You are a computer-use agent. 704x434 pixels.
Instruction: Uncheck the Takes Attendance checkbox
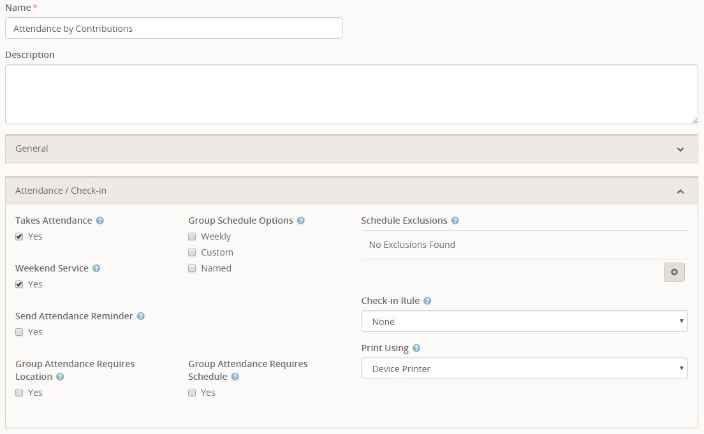19,236
